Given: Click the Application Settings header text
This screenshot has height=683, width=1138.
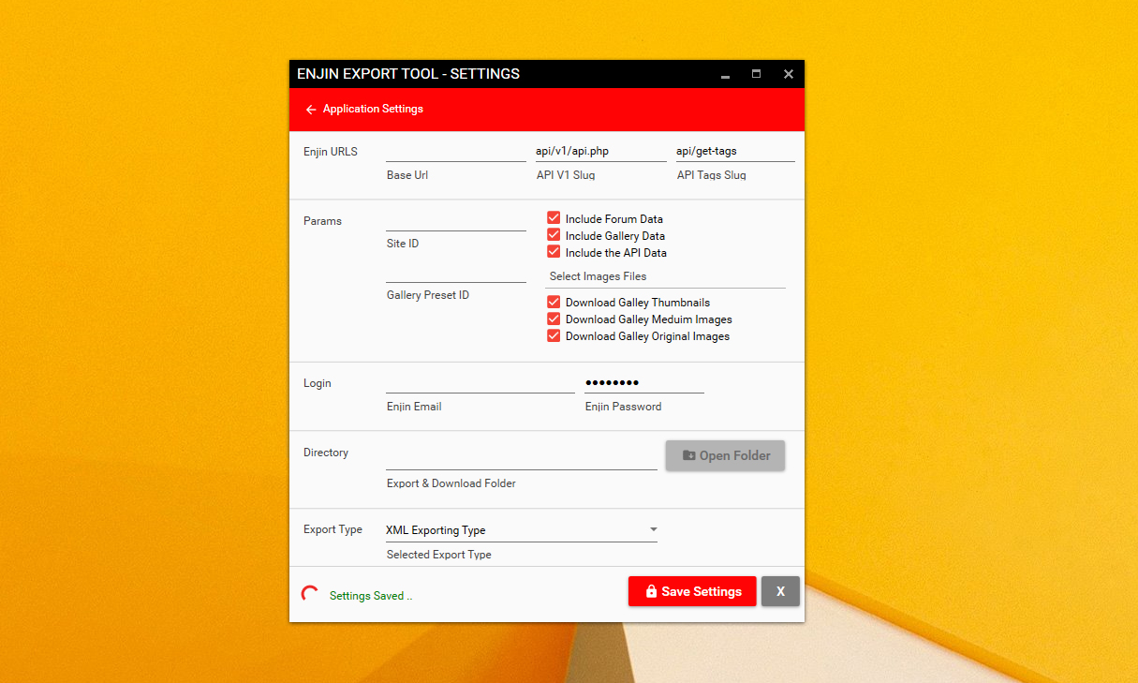Looking at the screenshot, I should pos(373,109).
